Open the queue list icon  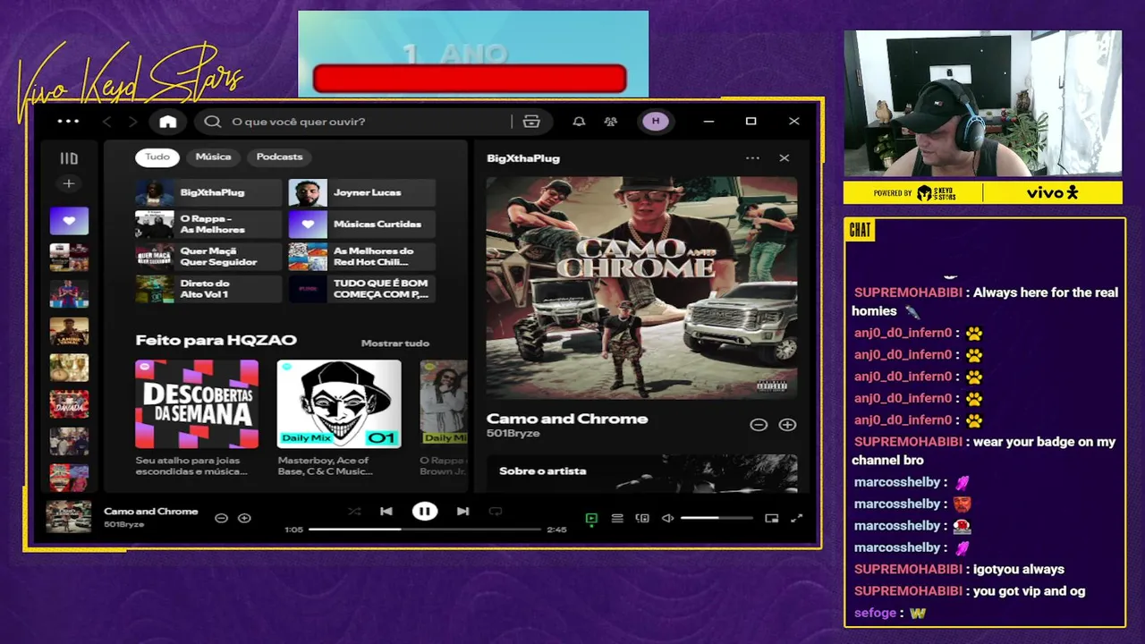pos(617,518)
